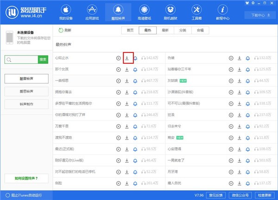This screenshot has width=278, height=200.
Task: Play ringtone 沙漠骆驼(抖音版)
Action: click(231, 92)
